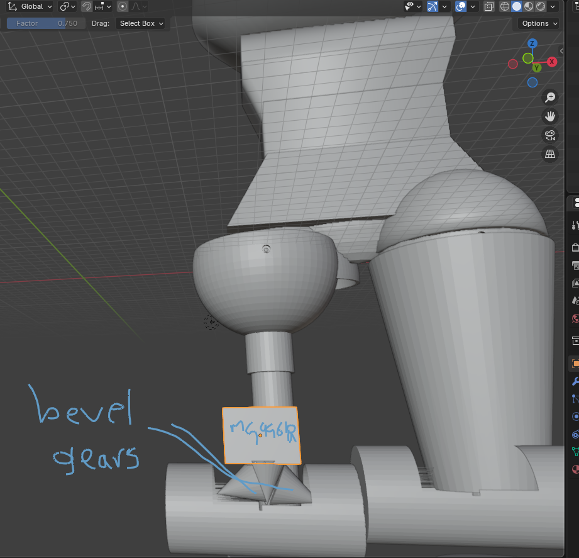Toggle show gizmos button

click(432, 6)
